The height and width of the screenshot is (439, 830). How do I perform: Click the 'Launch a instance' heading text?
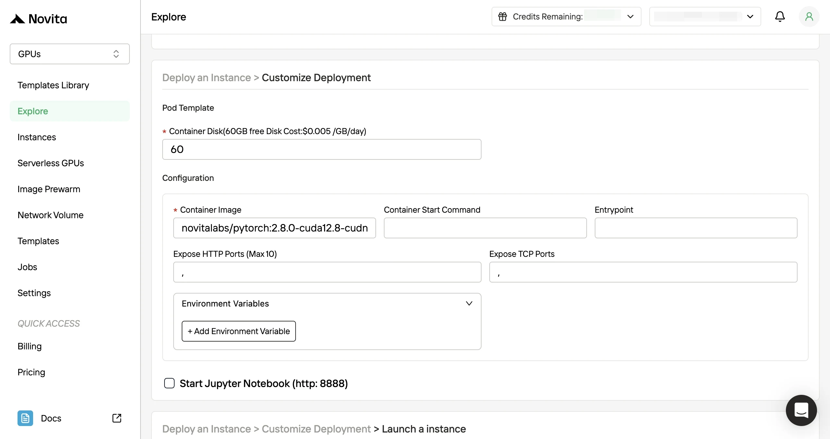[424, 429]
